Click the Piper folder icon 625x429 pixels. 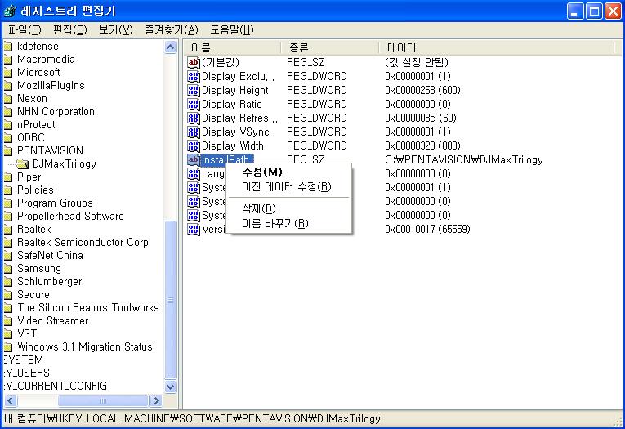coord(8,177)
